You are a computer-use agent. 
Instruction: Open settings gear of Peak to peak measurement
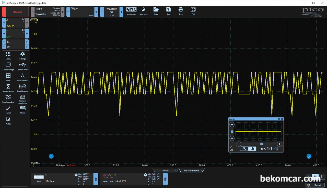[145, 175]
